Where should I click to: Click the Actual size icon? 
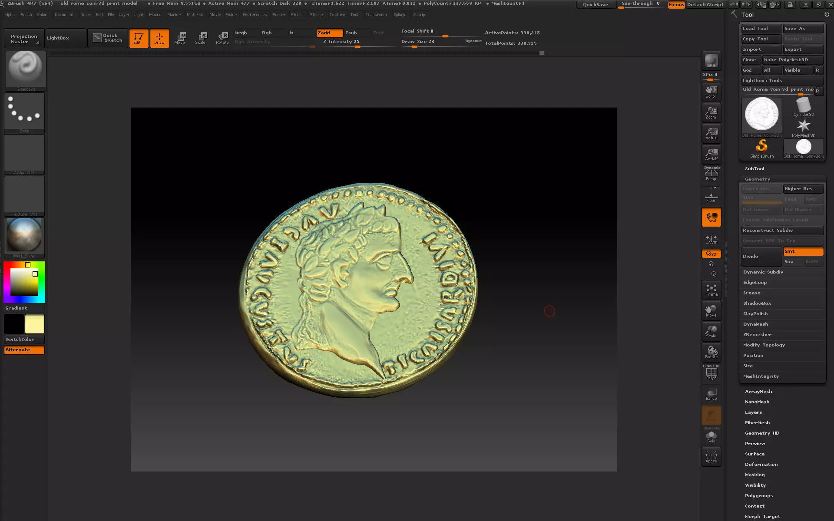click(x=711, y=134)
